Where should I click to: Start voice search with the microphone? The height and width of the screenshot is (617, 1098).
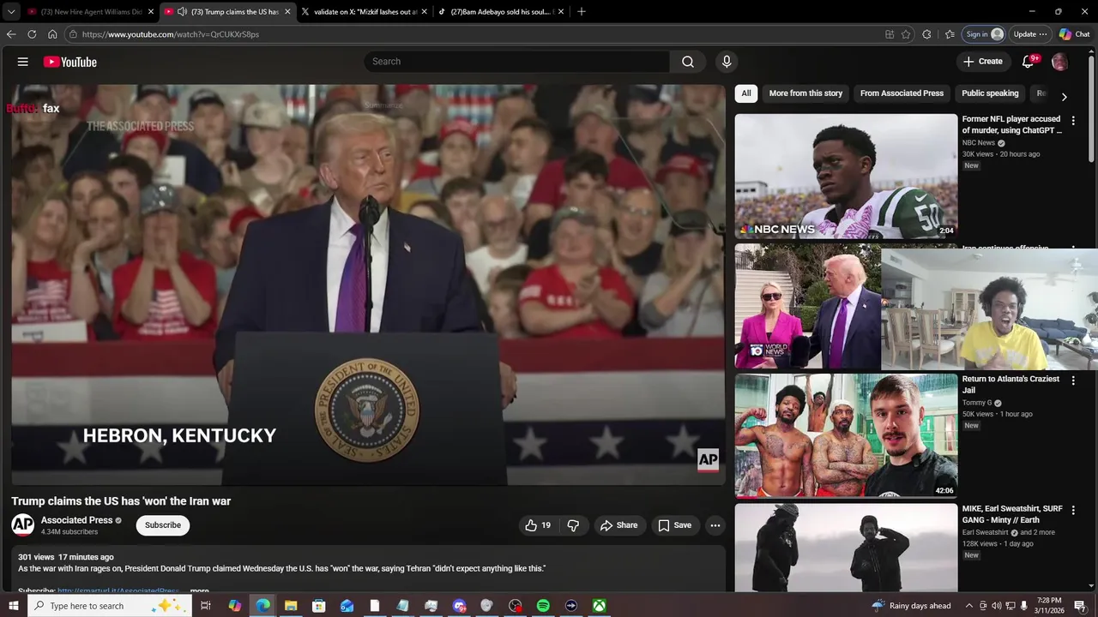(727, 62)
